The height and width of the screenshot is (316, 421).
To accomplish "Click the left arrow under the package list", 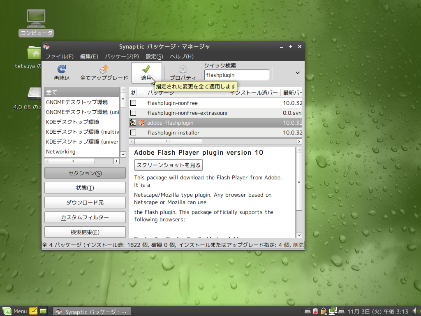I will pos(132,142).
